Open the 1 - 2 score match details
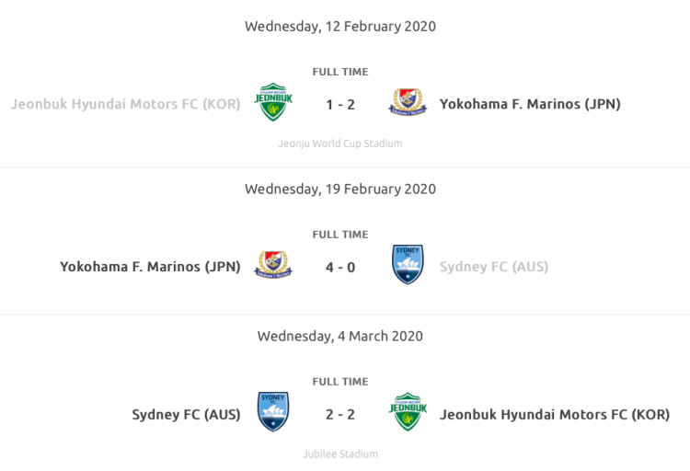 pos(340,104)
